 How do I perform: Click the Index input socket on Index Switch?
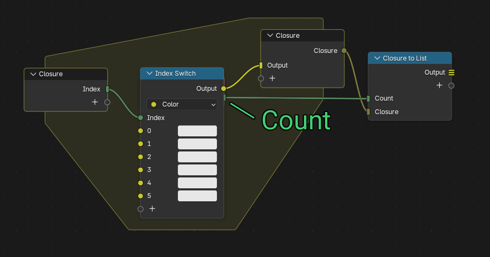coord(141,118)
